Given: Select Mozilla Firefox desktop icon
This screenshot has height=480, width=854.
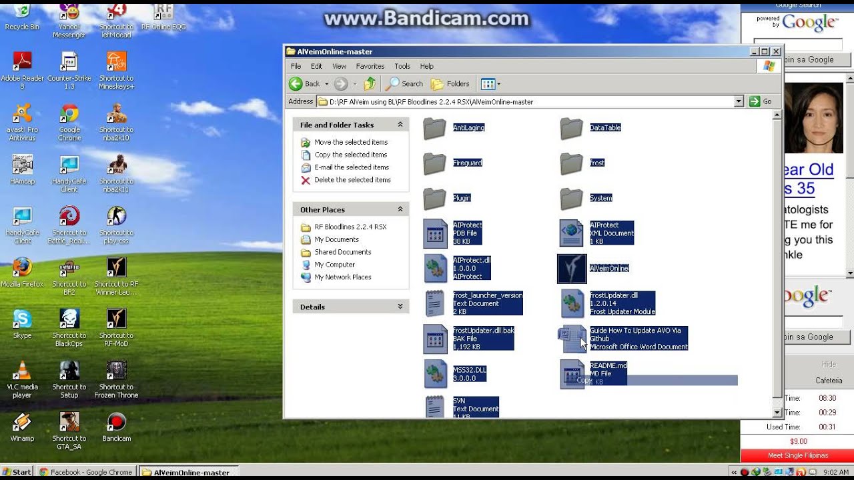Looking at the screenshot, I should (x=22, y=273).
